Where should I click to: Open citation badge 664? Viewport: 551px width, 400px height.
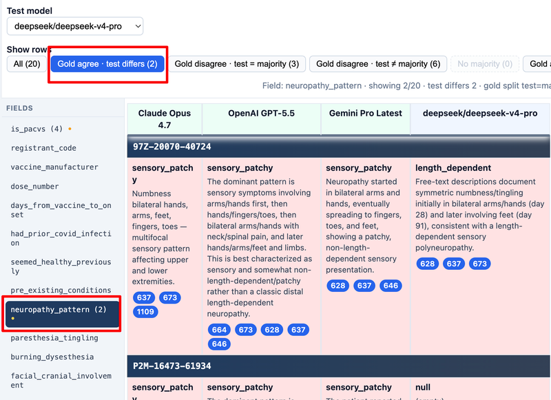tap(219, 330)
